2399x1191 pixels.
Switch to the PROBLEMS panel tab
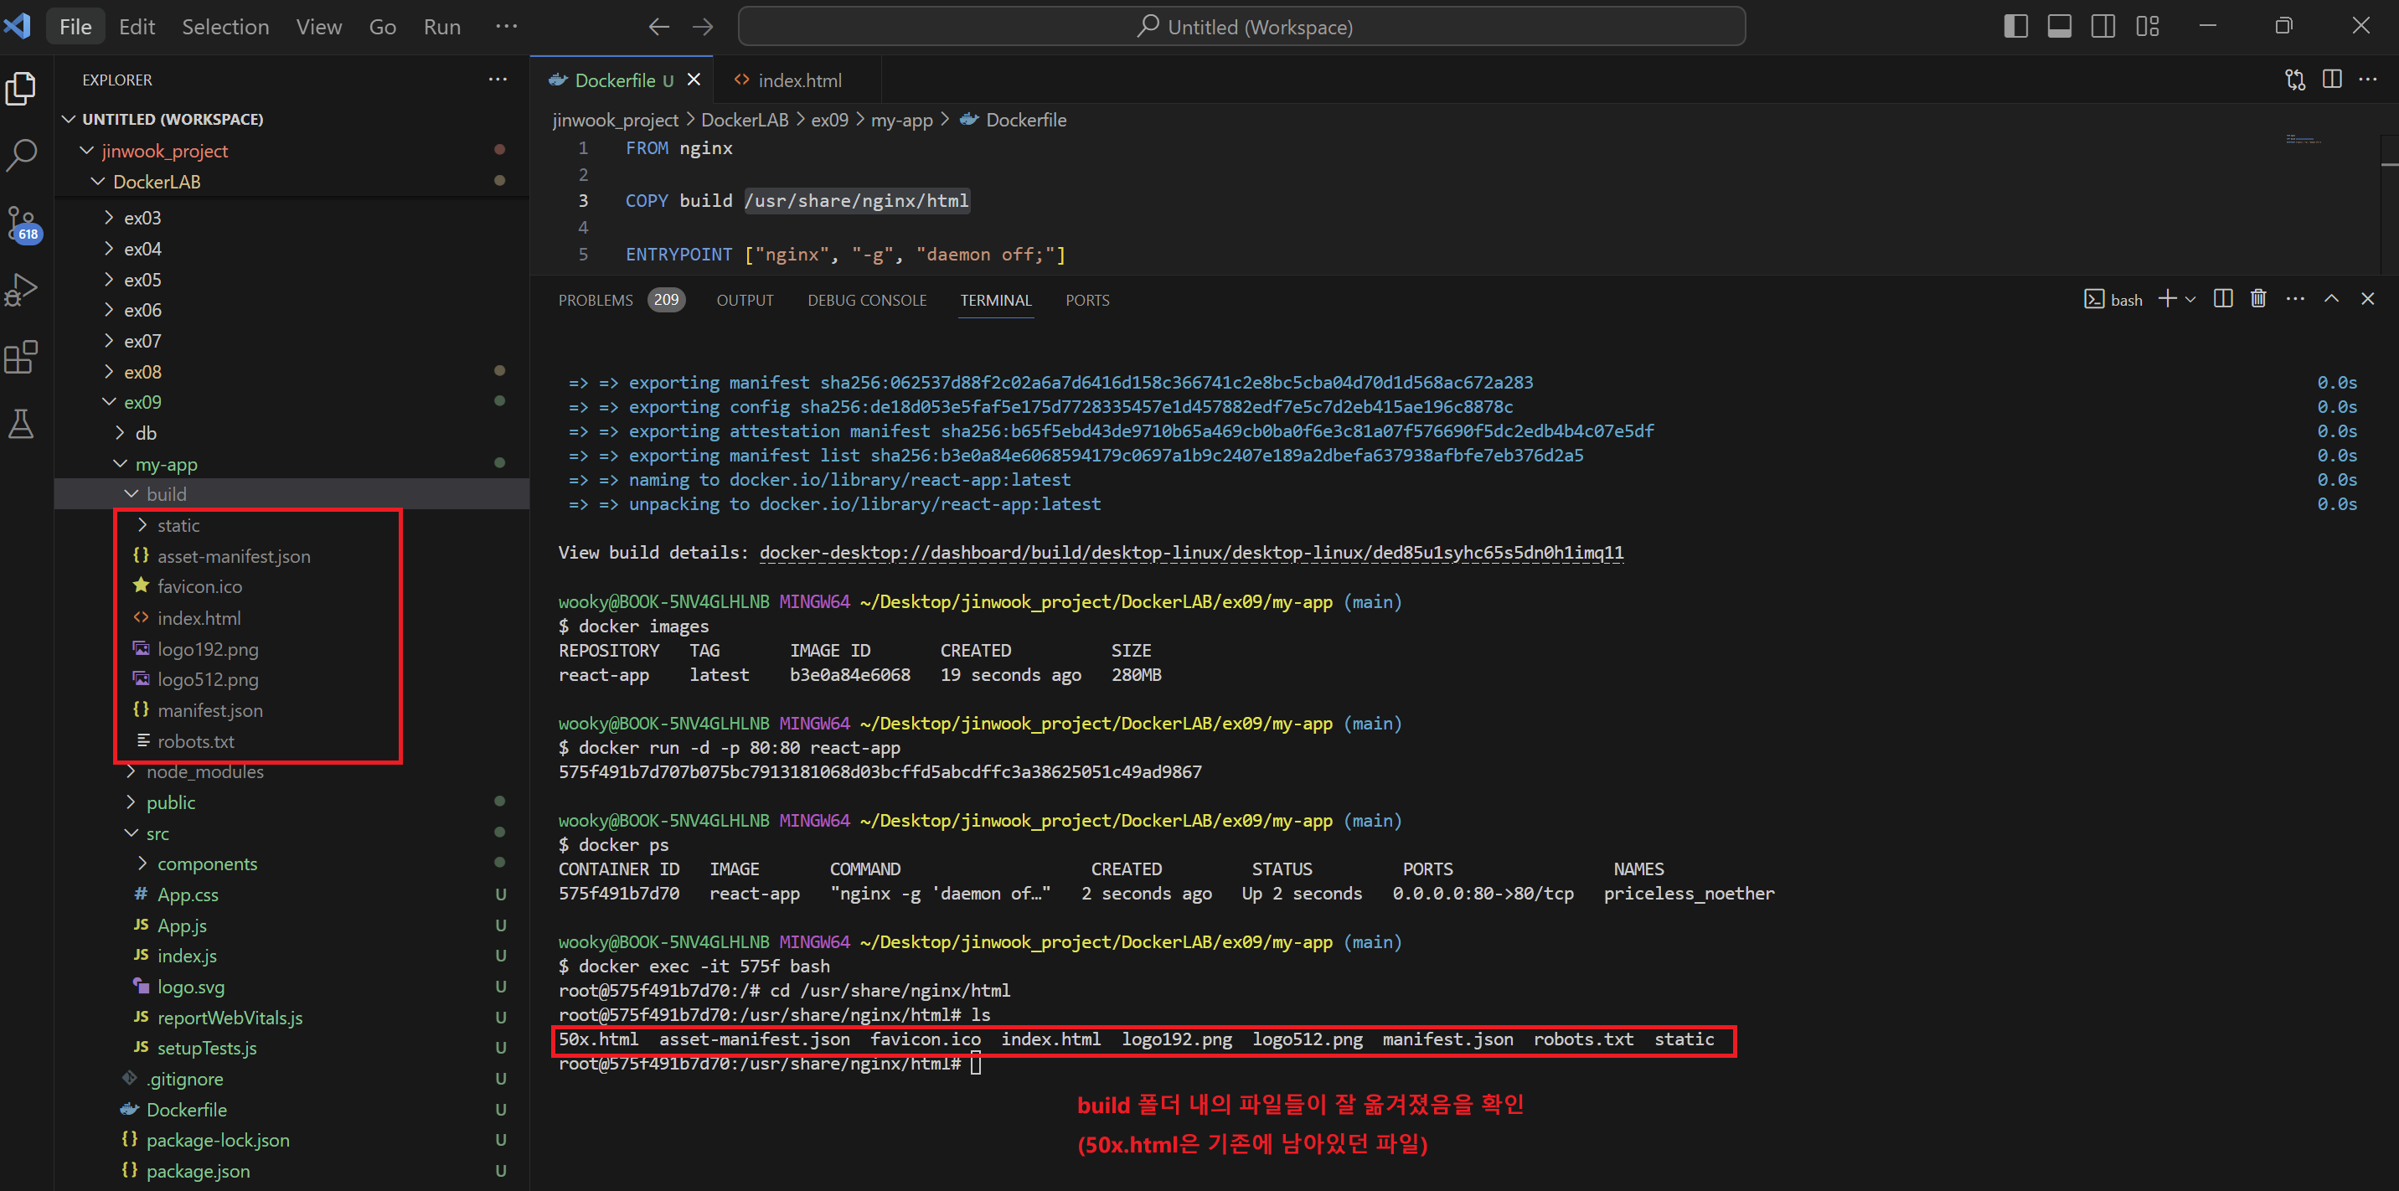595,301
